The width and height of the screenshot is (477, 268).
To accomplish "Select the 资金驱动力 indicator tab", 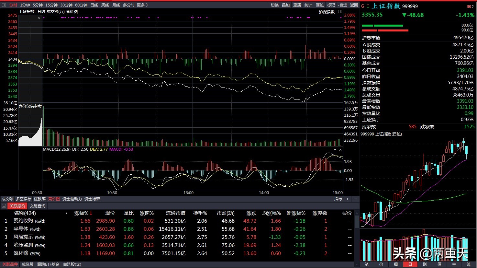I will (x=72, y=199).
